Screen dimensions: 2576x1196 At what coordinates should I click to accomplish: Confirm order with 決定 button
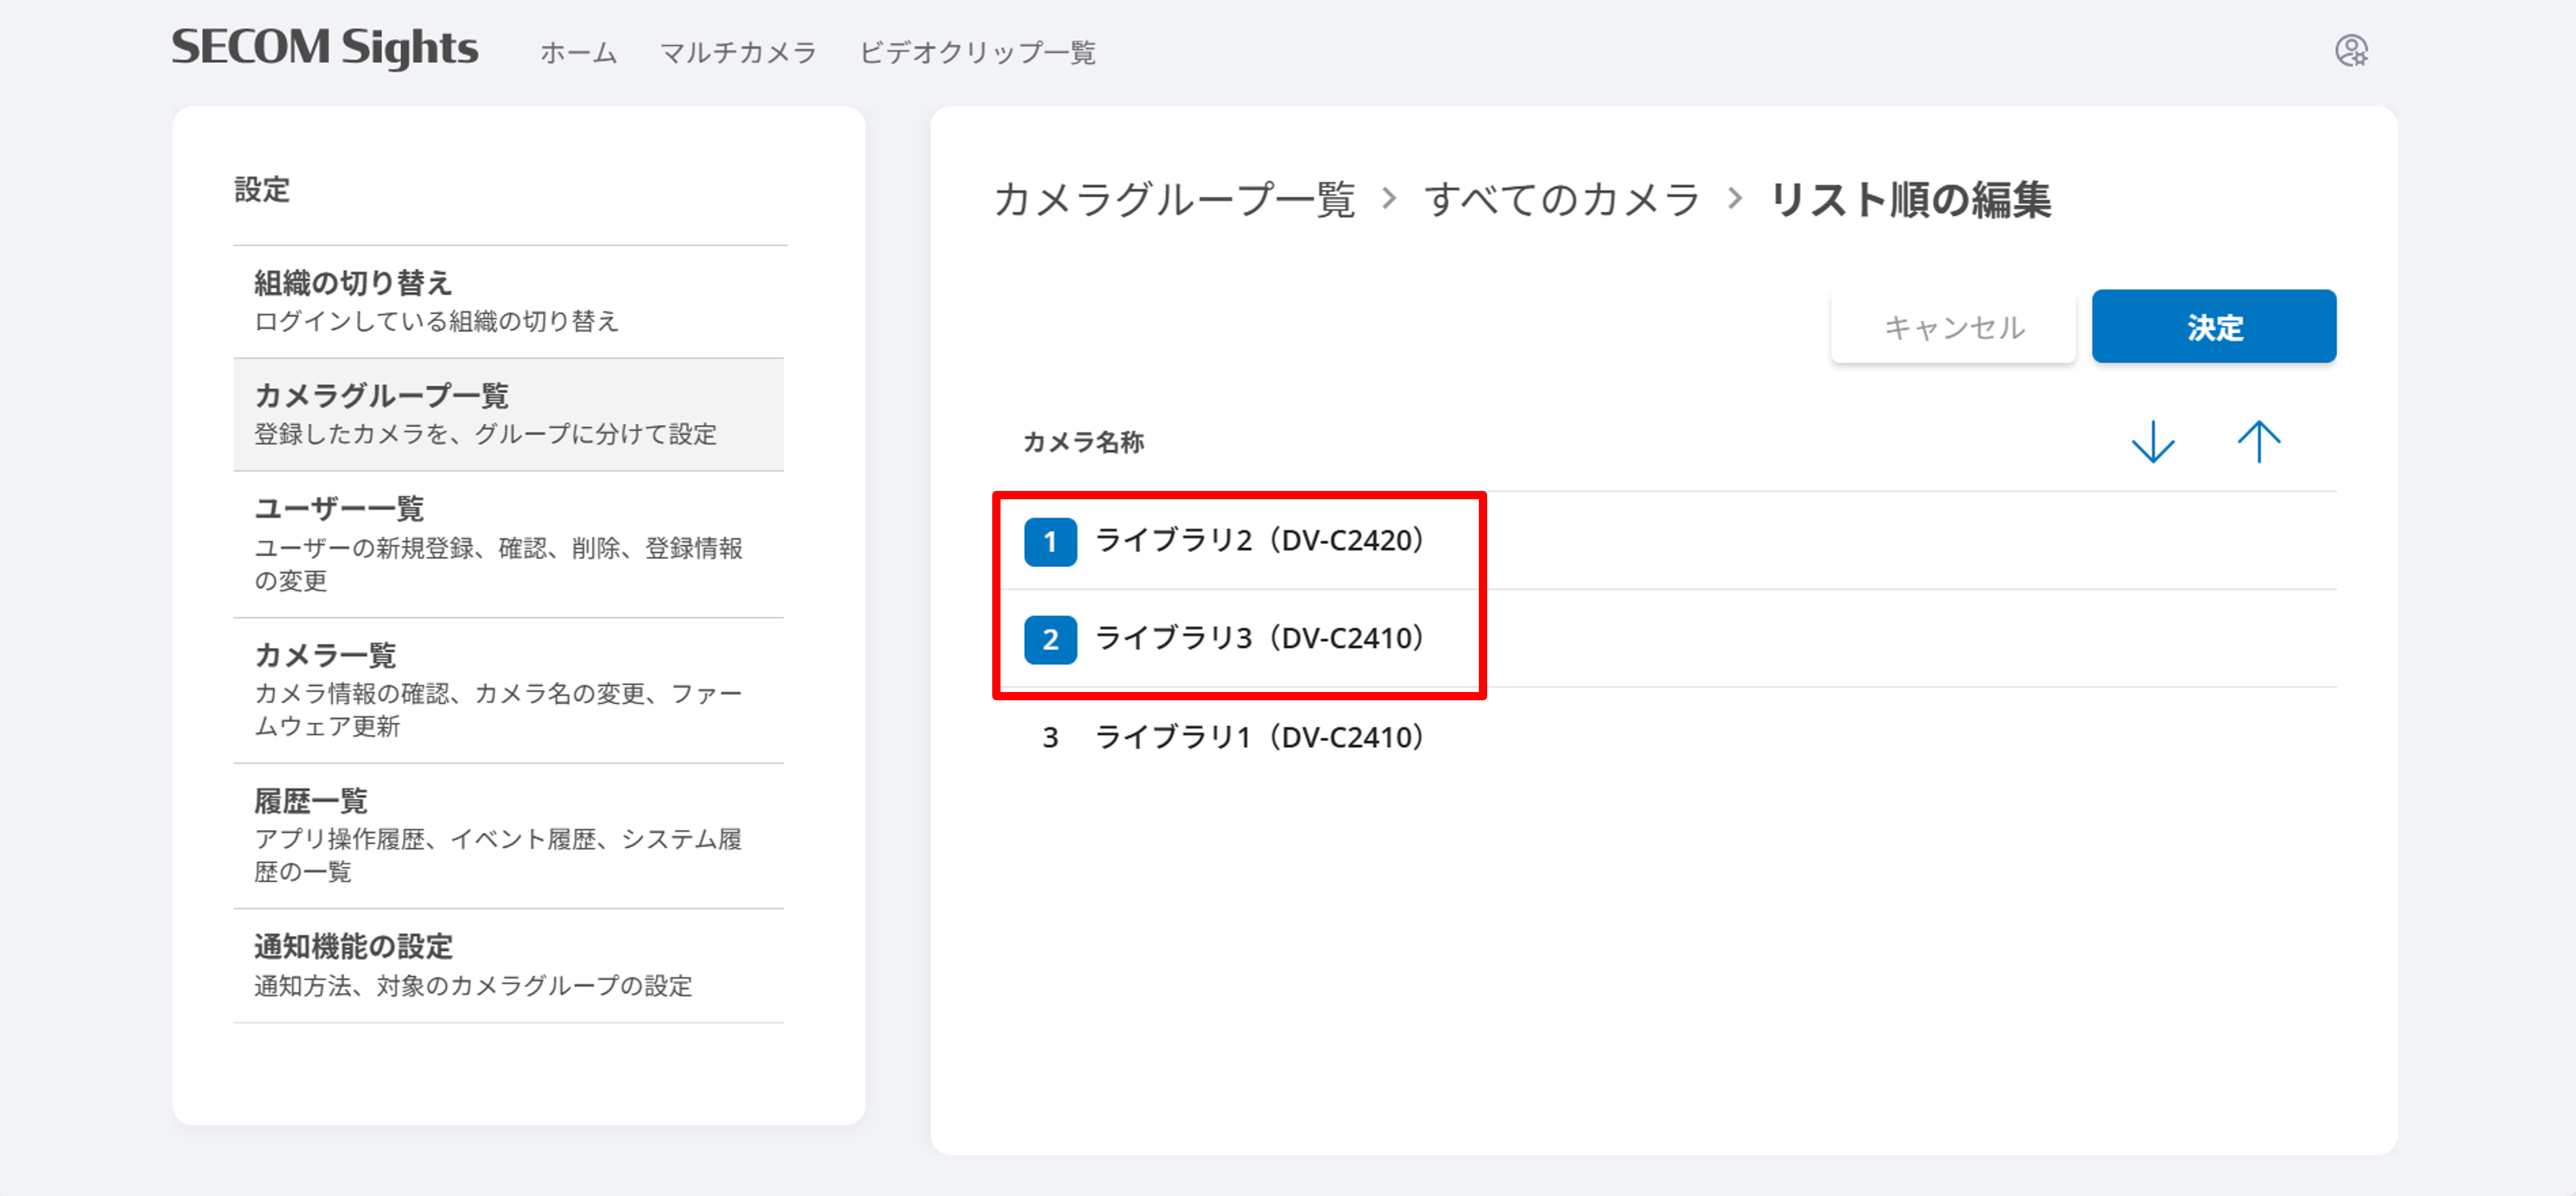pos(2214,326)
